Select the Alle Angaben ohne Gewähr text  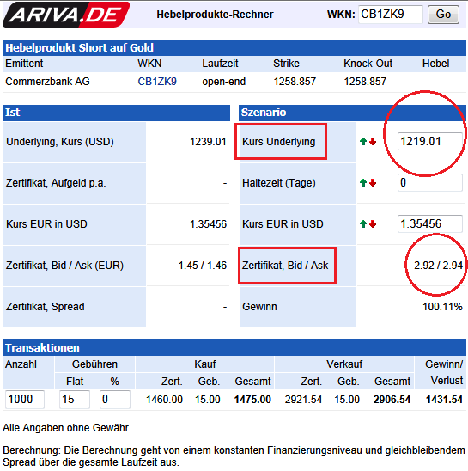click(67, 428)
